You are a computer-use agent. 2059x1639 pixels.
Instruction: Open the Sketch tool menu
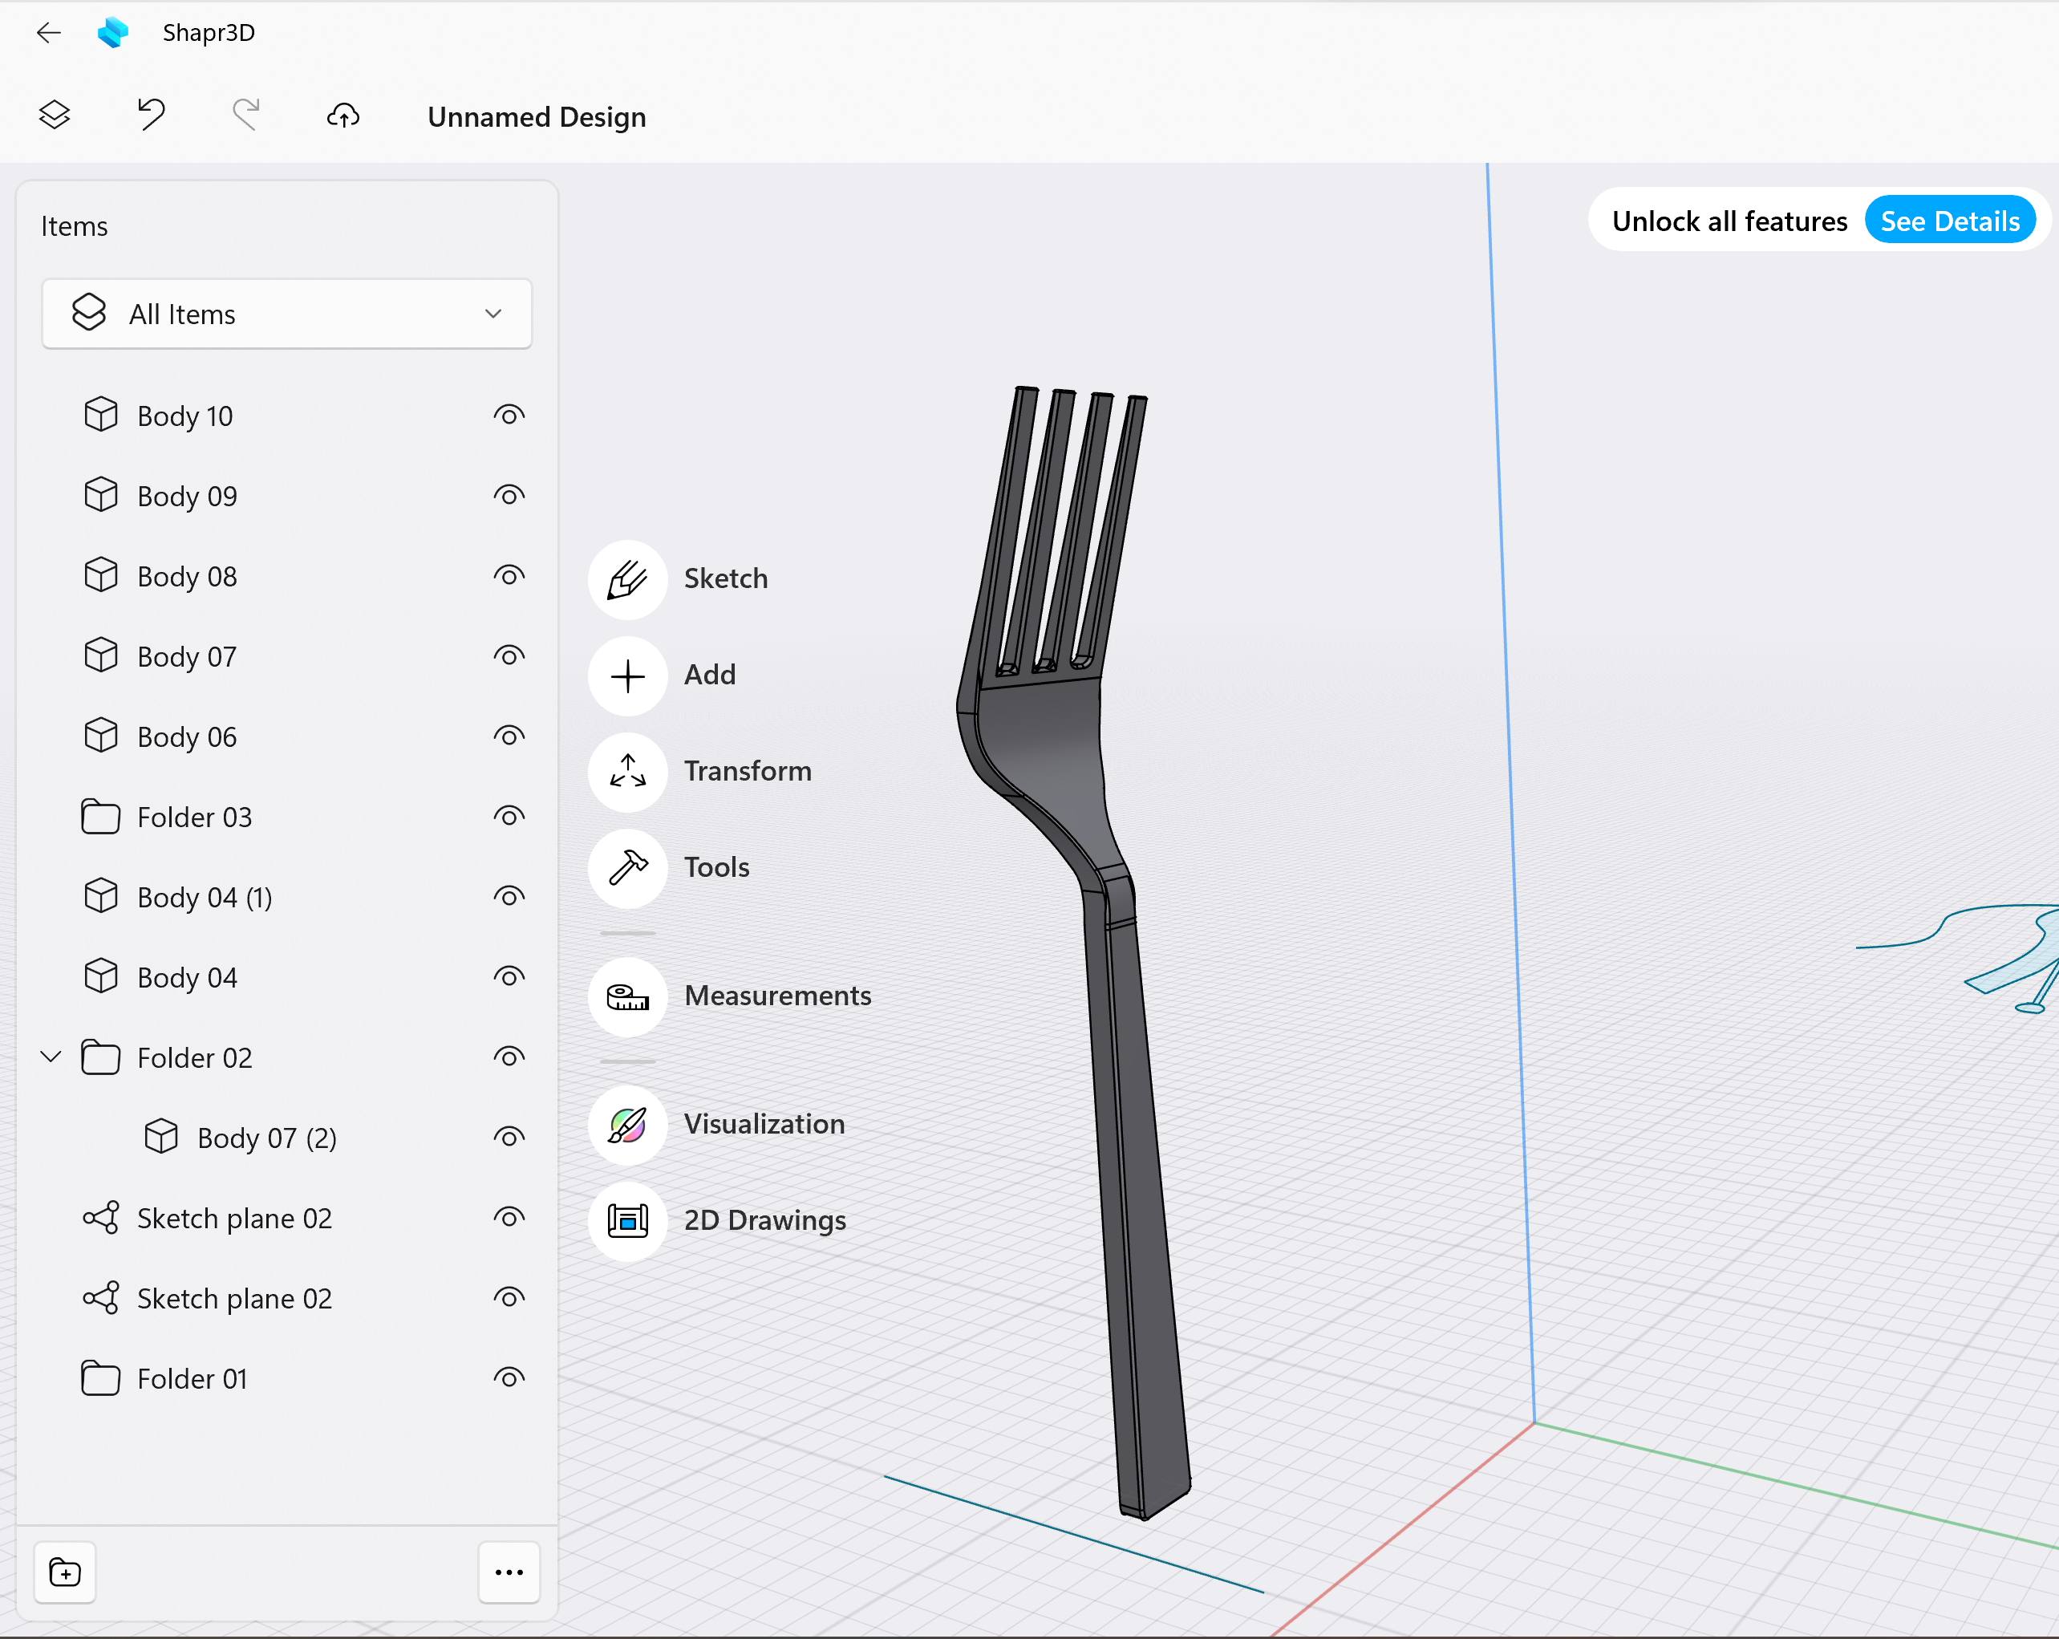pyautogui.click(x=627, y=578)
